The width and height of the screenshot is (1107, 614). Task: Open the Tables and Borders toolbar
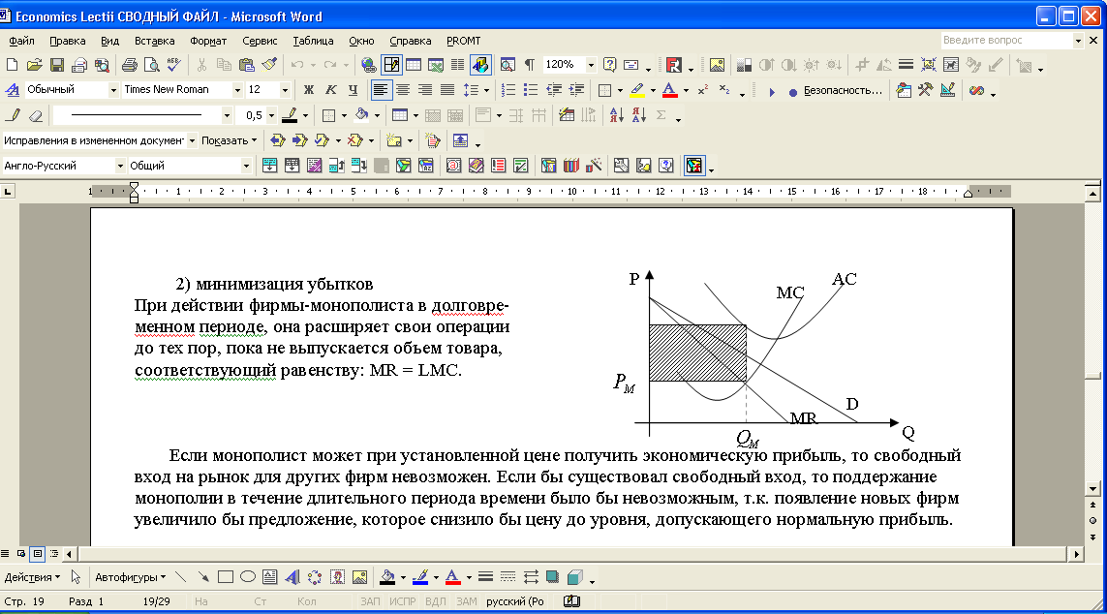(x=391, y=65)
